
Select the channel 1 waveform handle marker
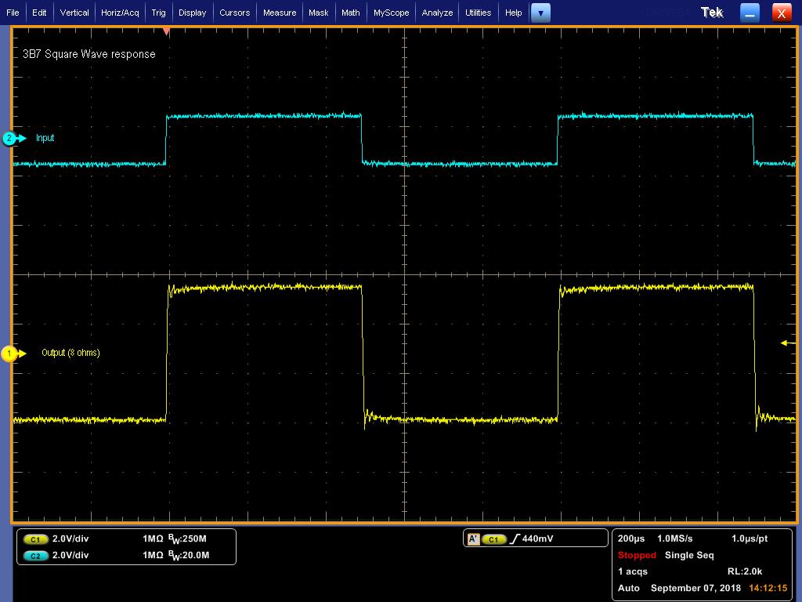(x=10, y=354)
